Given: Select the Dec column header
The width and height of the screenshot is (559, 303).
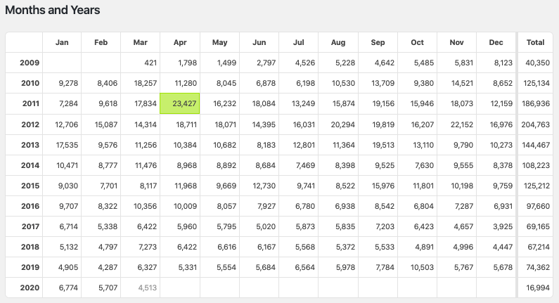Looking at the screenshot, I should point(496,42).
